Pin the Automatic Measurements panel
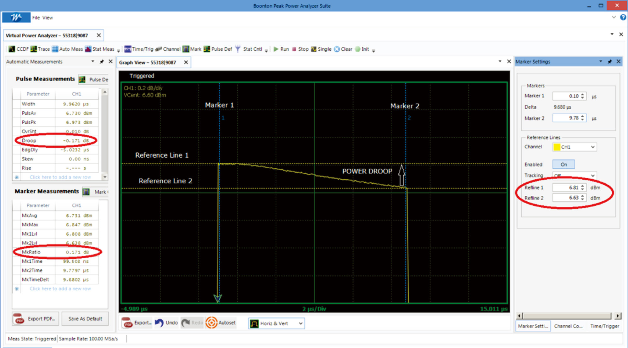Screen dimensions: 628x348 tap(102, 62)
